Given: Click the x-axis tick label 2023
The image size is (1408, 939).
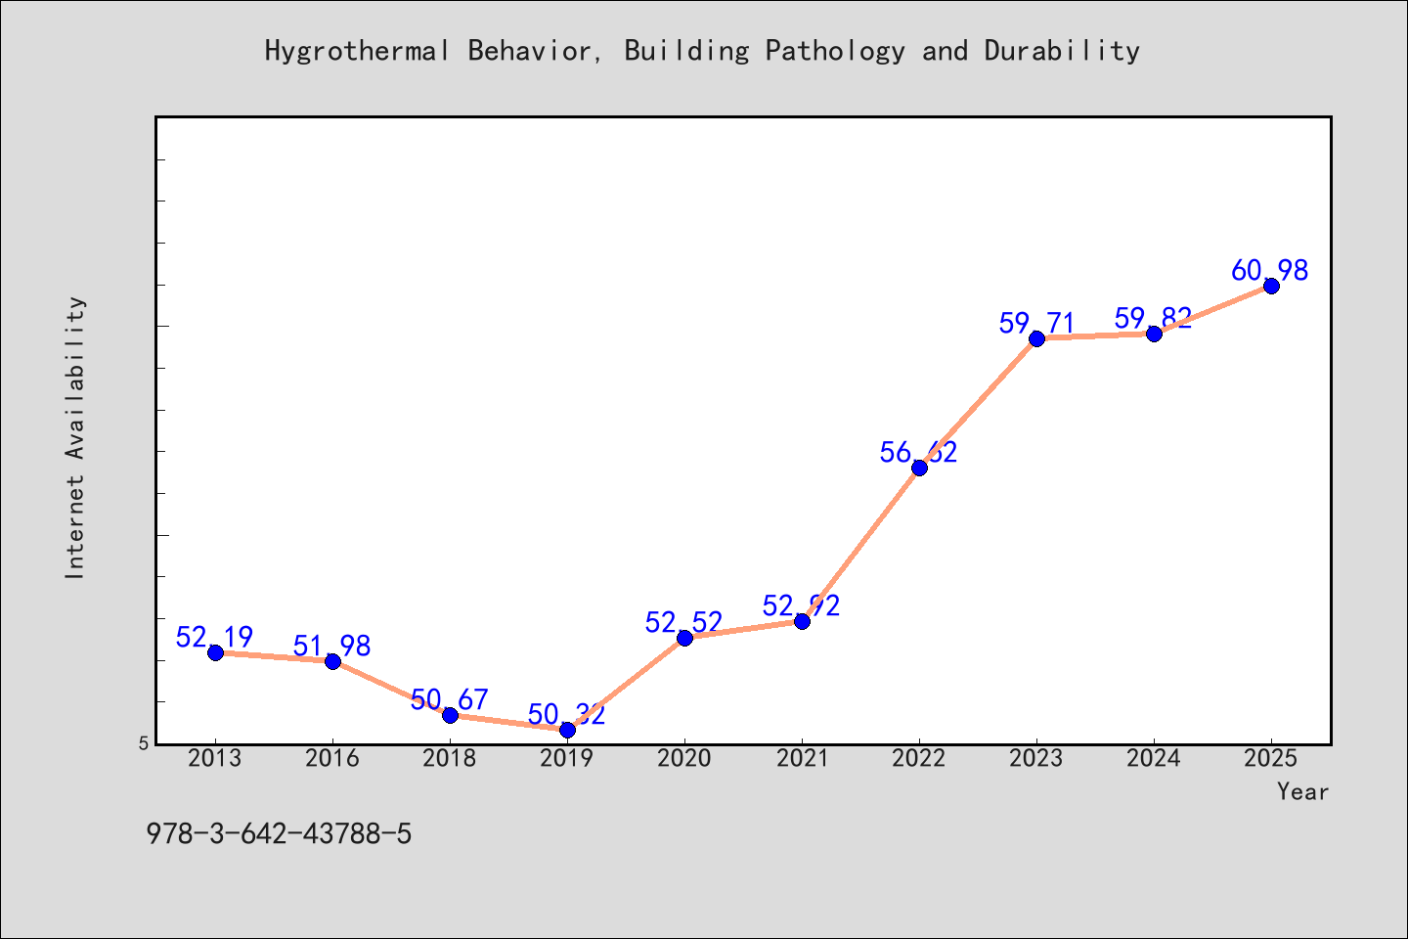Looking at the screenshot, I should coord(1036,758).
